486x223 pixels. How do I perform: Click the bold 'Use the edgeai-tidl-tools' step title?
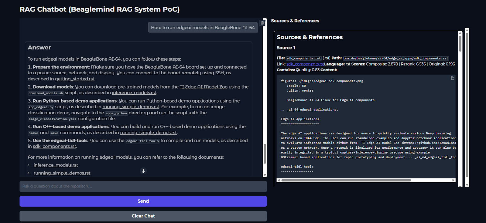(60, 140)
